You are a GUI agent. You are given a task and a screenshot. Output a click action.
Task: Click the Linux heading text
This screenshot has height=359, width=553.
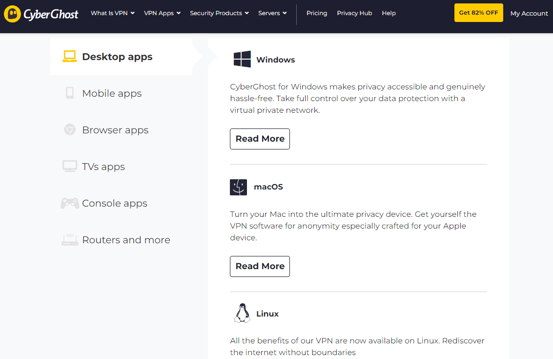267,314
